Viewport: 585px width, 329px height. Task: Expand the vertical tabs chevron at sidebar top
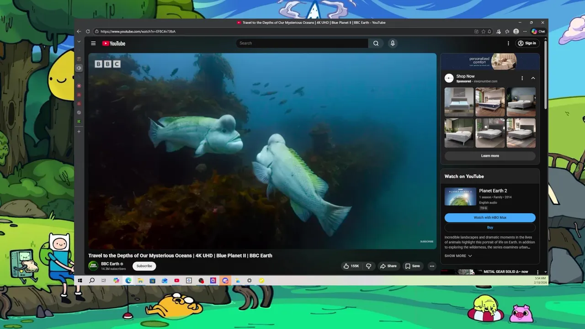pyautogui.click(x=79, y=42)
